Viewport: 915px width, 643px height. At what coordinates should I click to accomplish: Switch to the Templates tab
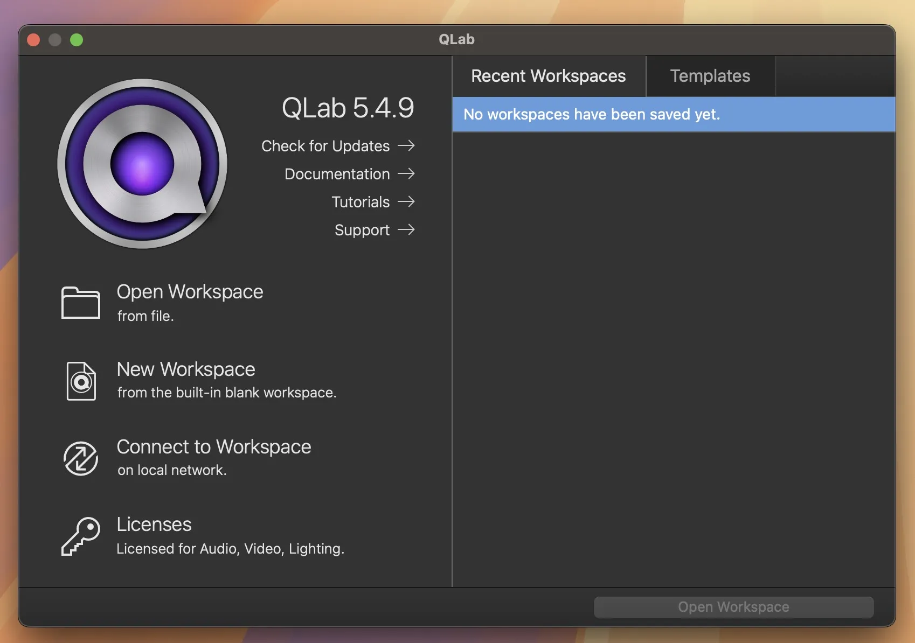[710, 76]
